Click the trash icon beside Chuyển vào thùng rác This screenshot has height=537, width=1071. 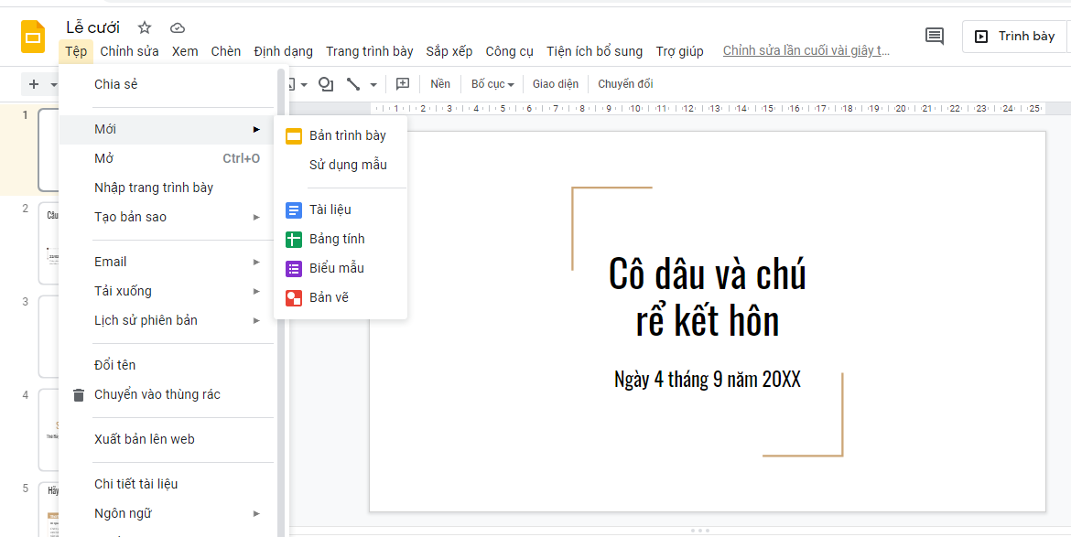[x=79, y=394]
